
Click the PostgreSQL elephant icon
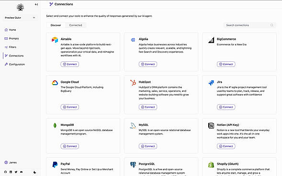(133, 165)
